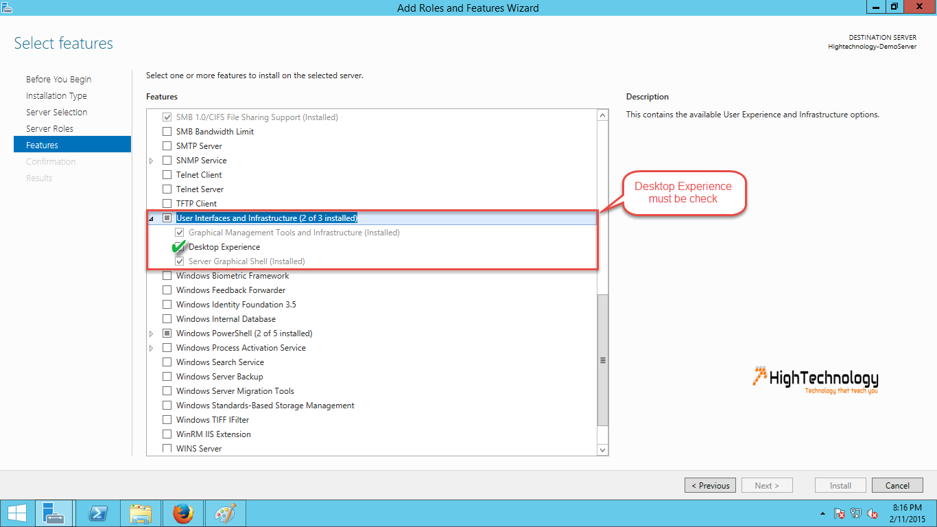The image size is (937, 527).
Task: Launch PowerShell from the taskbar
Action: [x=98, y=513]
